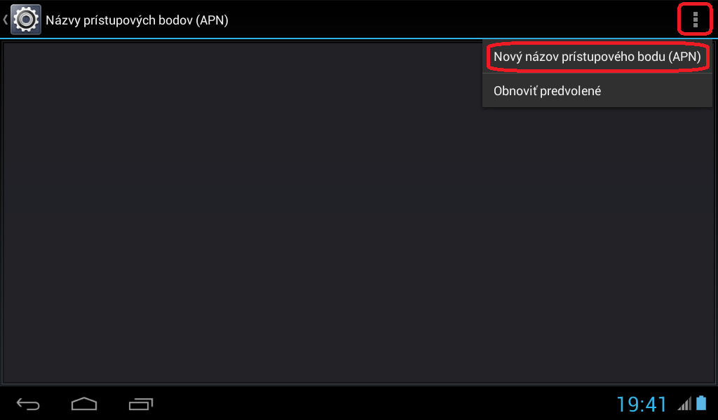This screenshot has height=420, width=718.
Task: Choose 'Obnoviť predvolené' from the menu
Action: (x=547, y=91)
